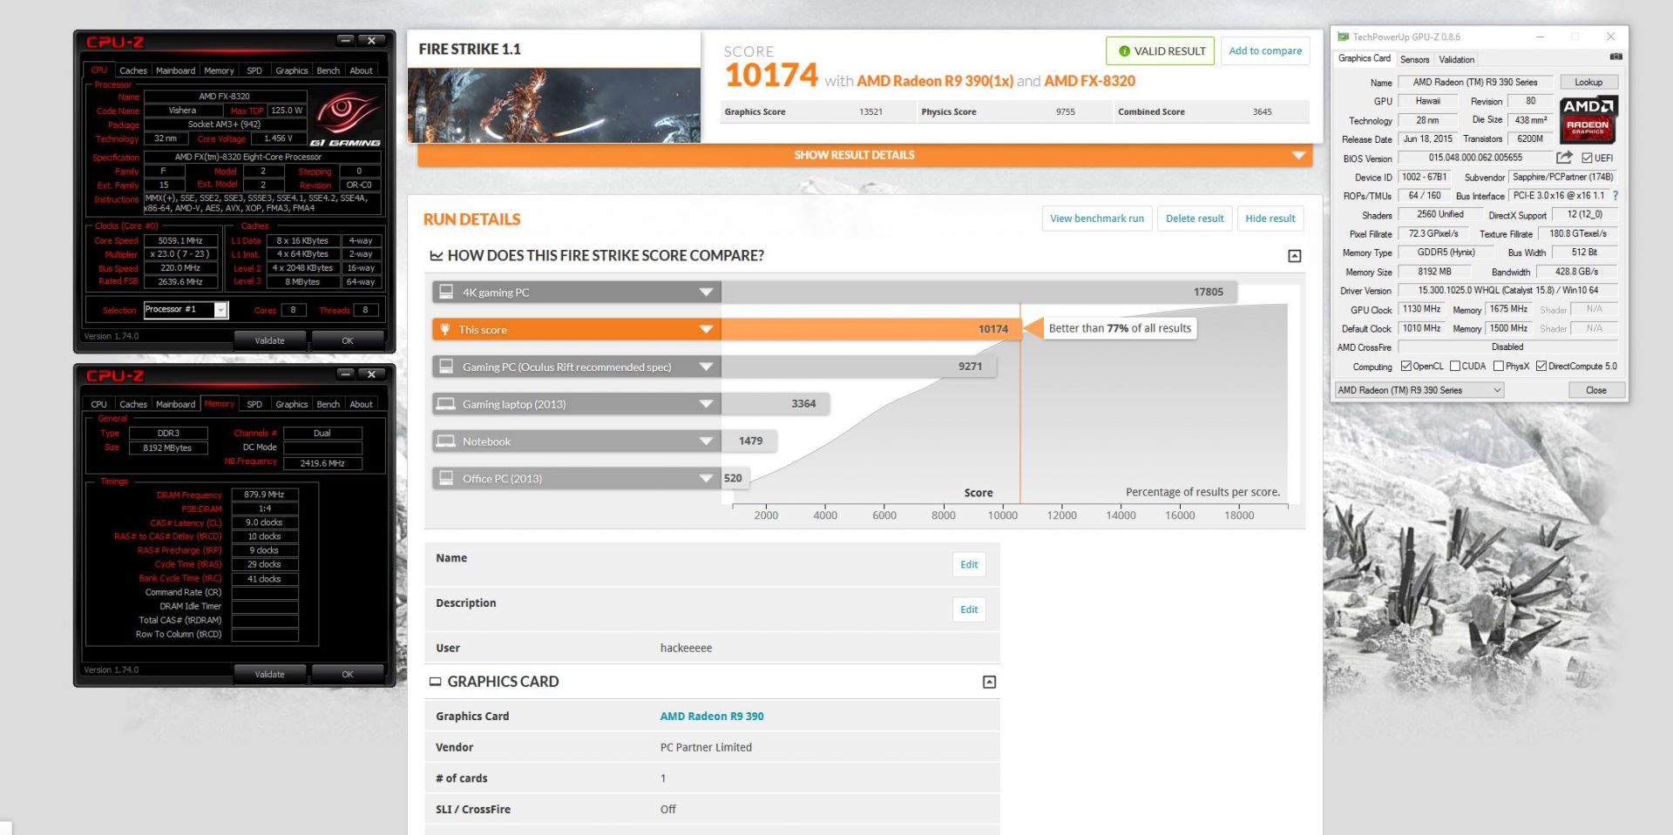This screenshot has width=1673, height=835.
Task: Expand the Gaming PC (Oculus Rift) row arrow
Action: pos(706,367)
